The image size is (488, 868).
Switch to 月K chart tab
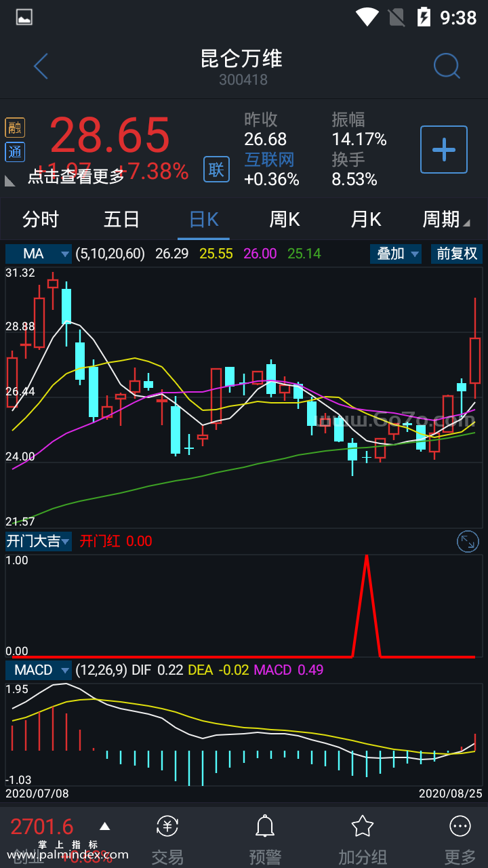tap(366, 219)
